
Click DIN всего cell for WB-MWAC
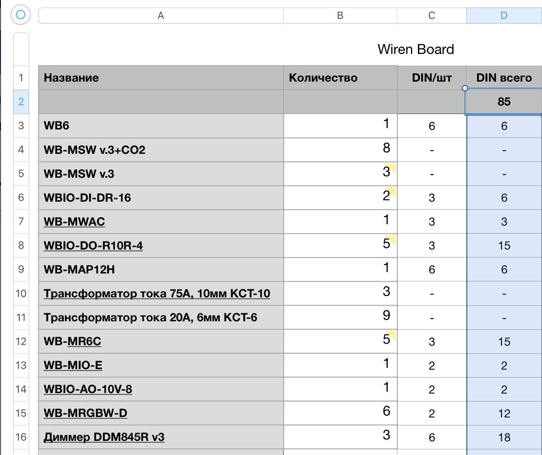504,221
